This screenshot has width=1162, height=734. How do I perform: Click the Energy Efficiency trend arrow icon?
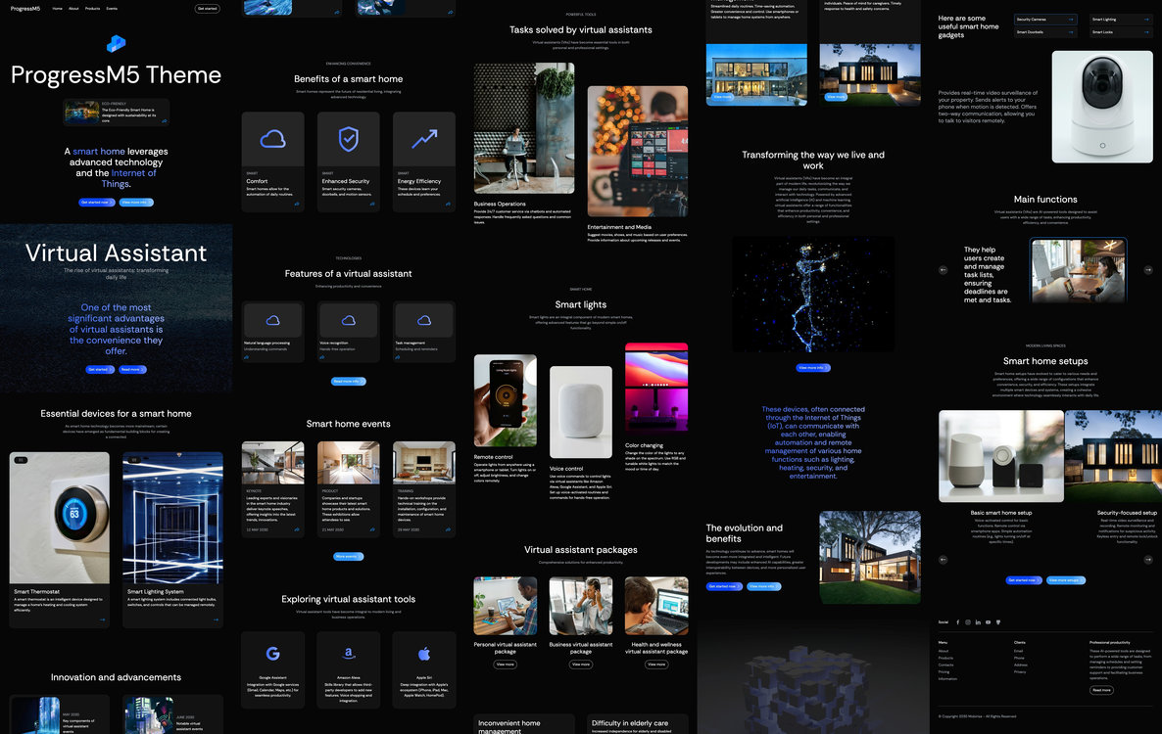pos(424,140)
